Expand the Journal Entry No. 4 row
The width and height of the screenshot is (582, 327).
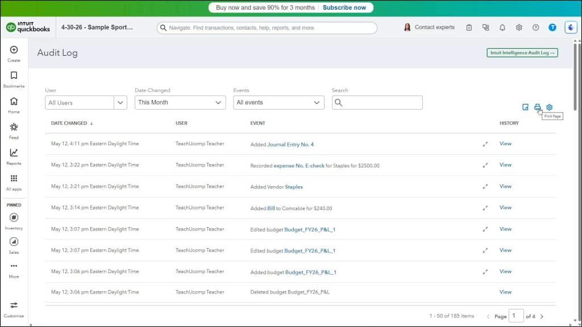(485, 144)
